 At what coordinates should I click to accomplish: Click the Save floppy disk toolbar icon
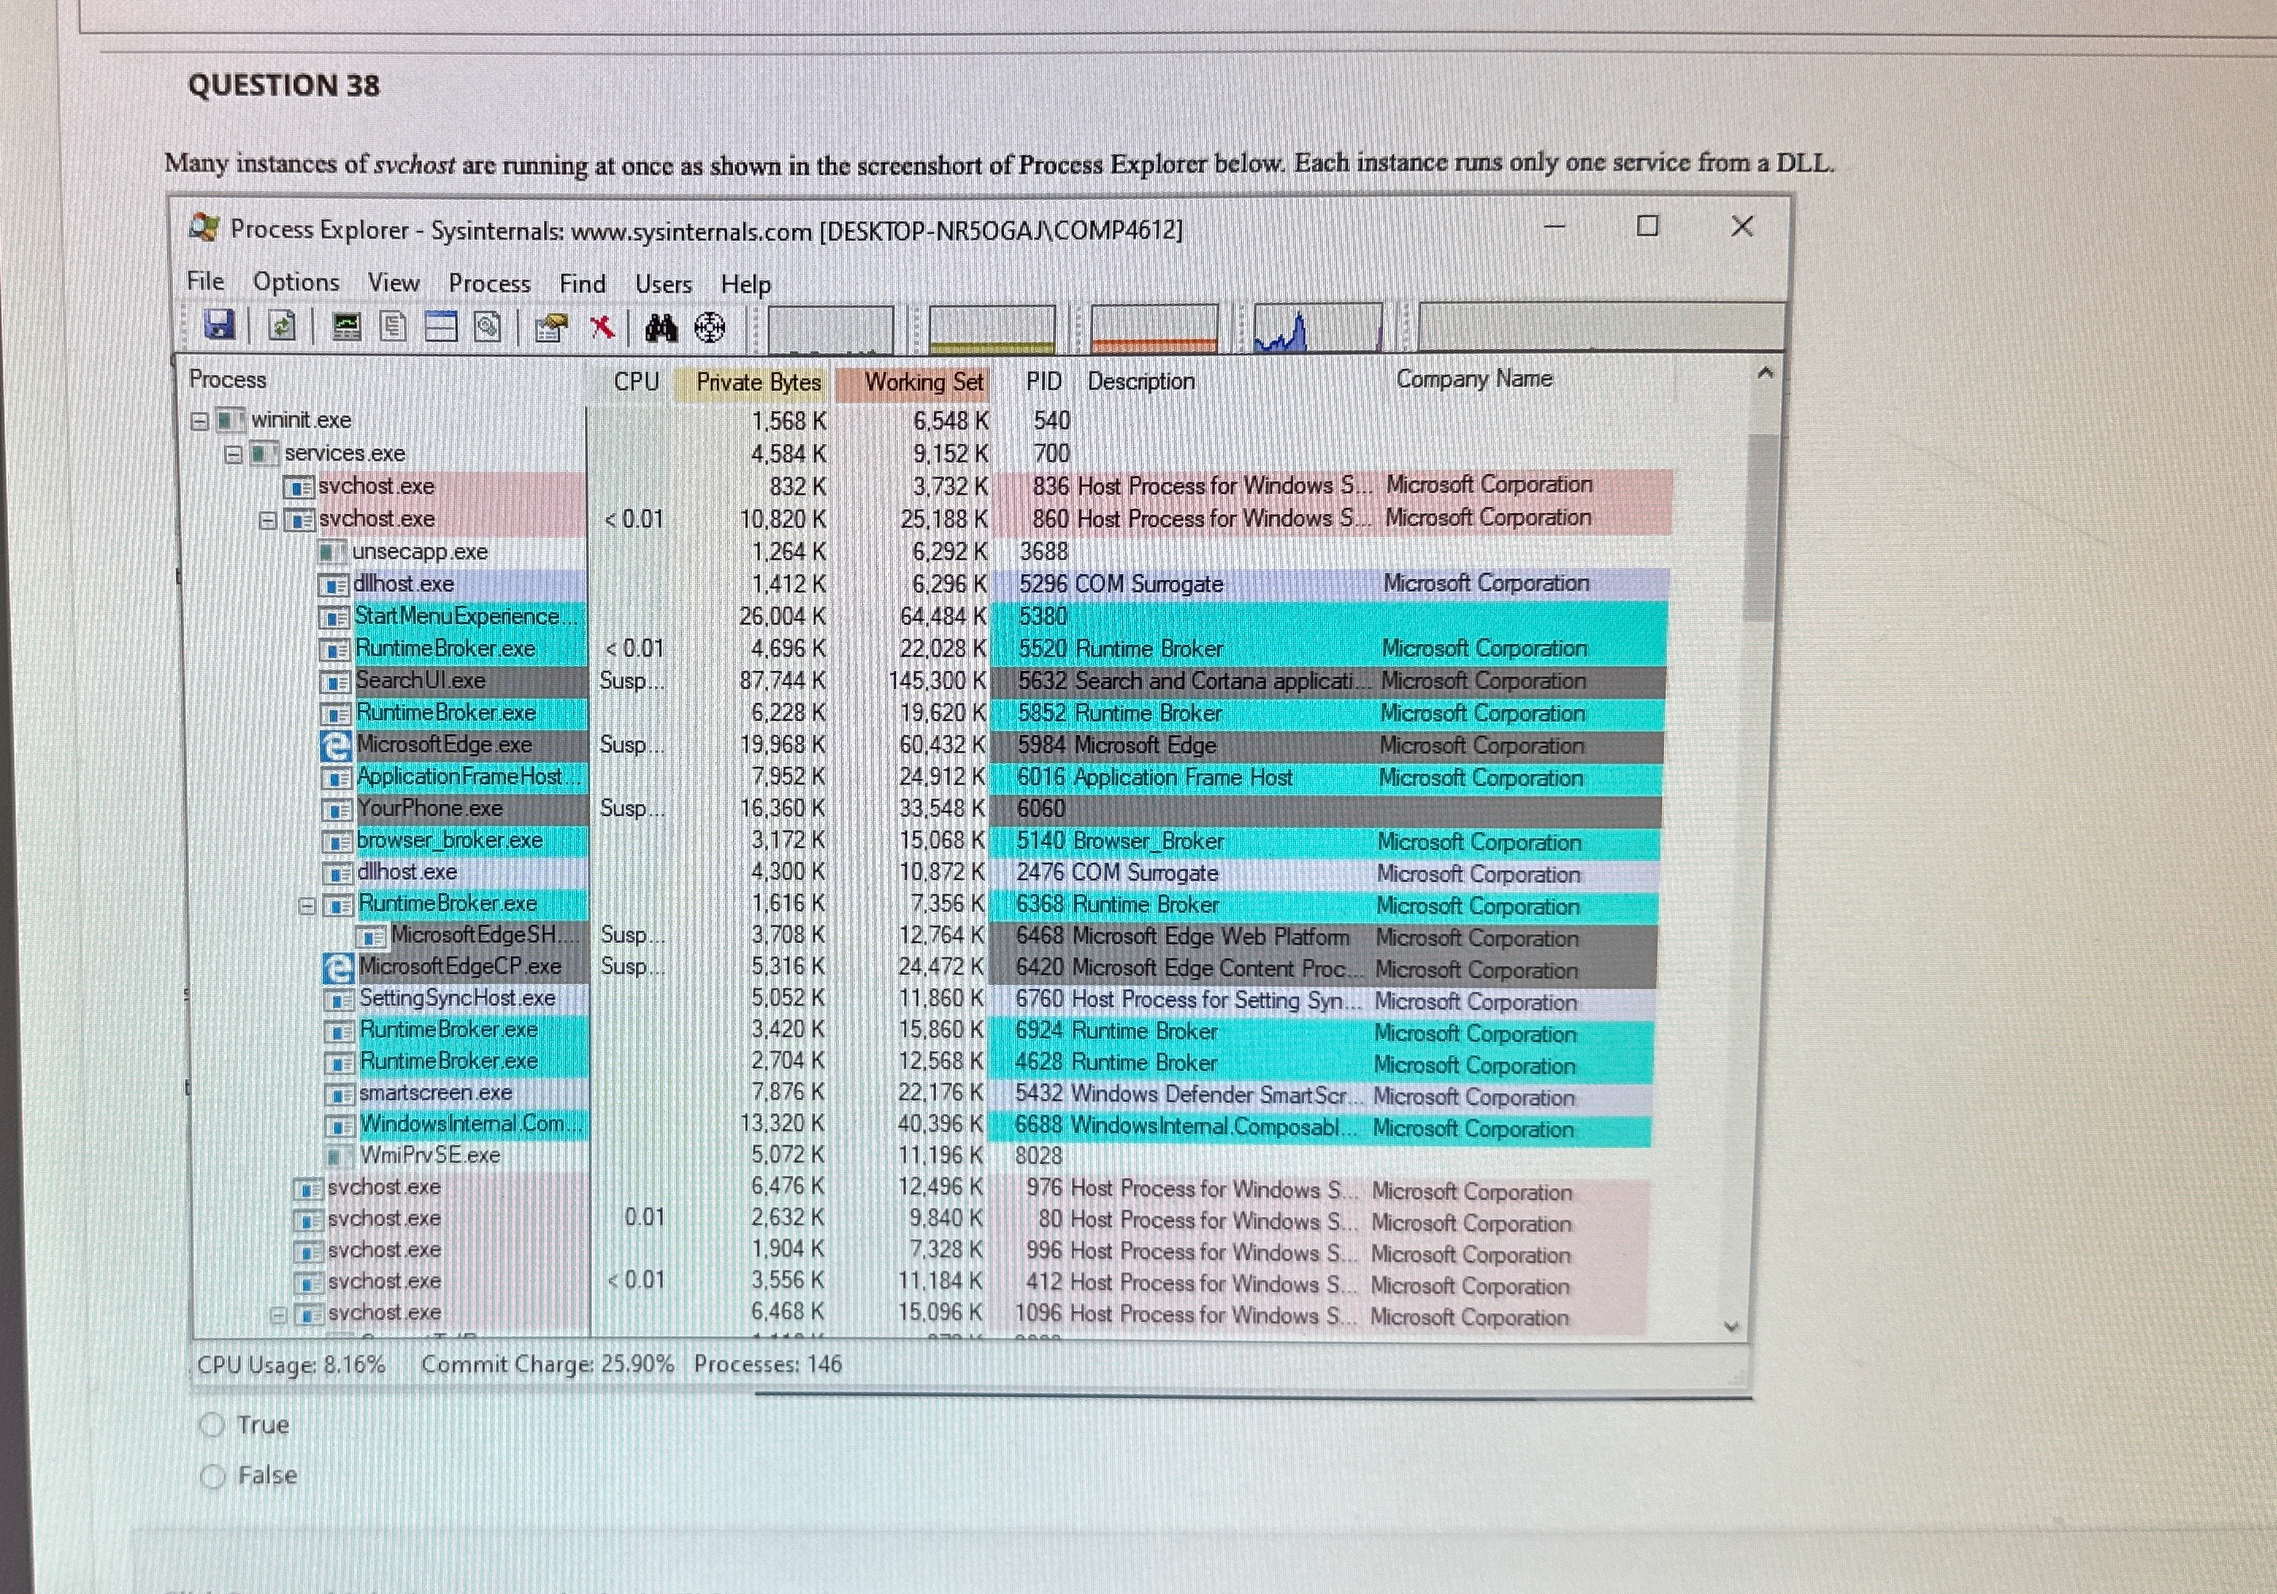point(218,325)
